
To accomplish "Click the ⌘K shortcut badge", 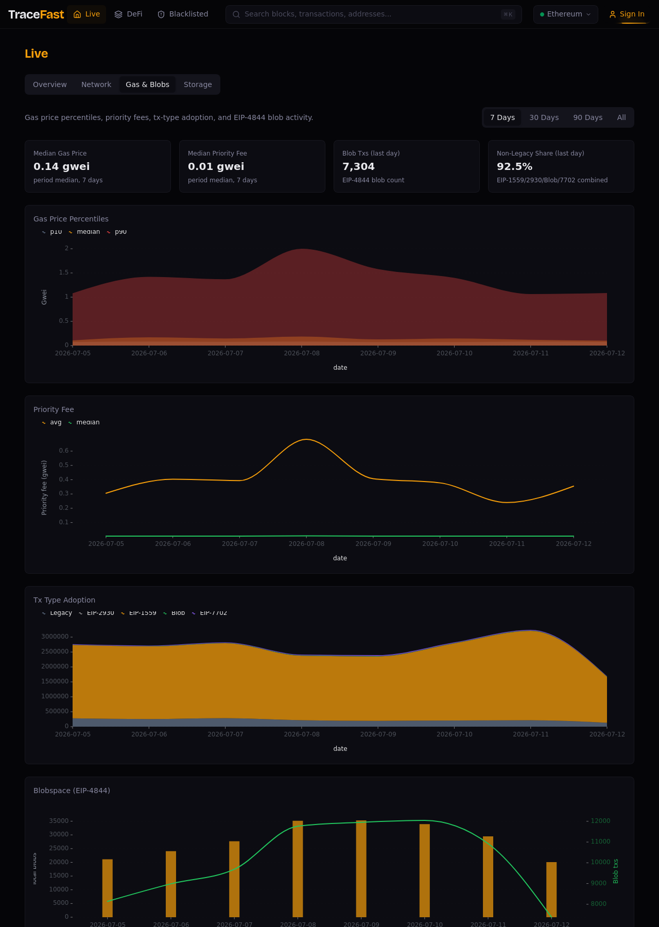I will tap(508, 14).
